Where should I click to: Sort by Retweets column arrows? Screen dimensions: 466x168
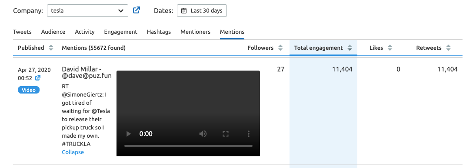tap(449, 48)
